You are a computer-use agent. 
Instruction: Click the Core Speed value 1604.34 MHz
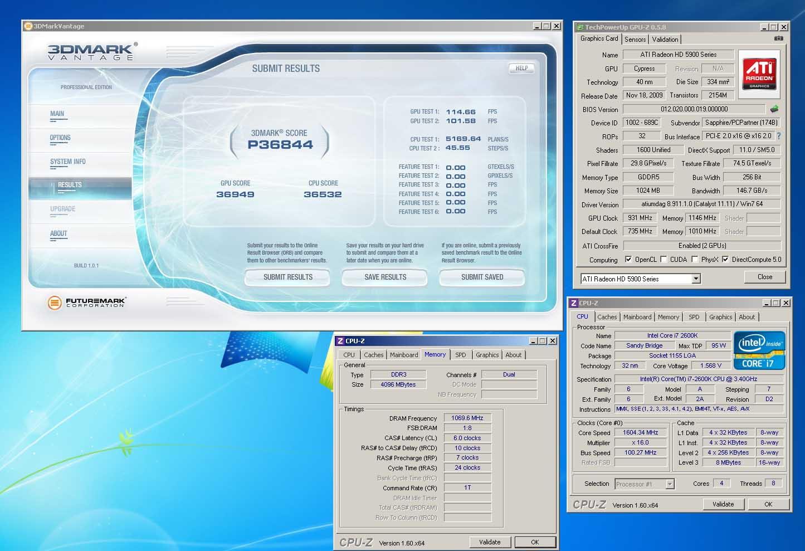tap(640, 432)
